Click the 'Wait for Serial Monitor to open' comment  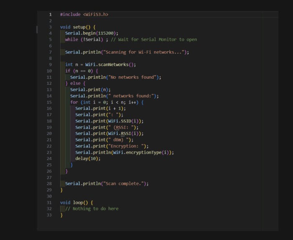(x=154, y=39)
